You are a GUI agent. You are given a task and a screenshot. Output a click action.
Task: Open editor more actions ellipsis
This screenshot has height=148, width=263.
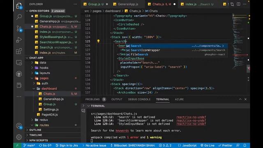(245, 4)
